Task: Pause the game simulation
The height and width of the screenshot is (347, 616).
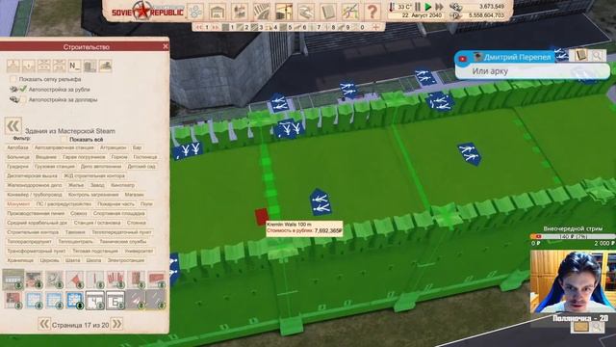Action: coord(418,7)
